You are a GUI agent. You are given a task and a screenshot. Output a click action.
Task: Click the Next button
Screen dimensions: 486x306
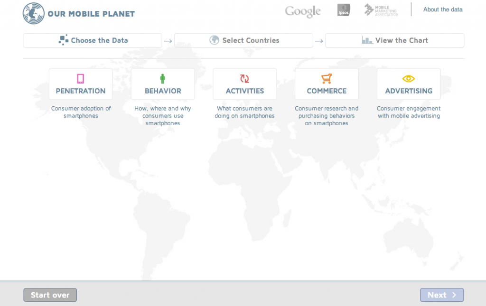[442, 295]
